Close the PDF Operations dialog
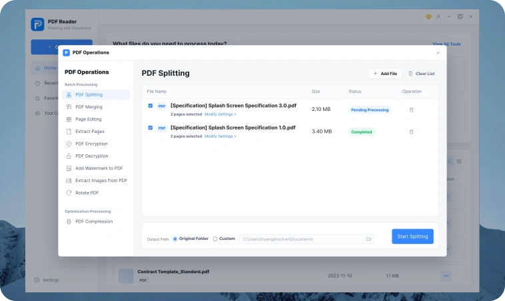The image size is (505, 301). pos(438,52)
